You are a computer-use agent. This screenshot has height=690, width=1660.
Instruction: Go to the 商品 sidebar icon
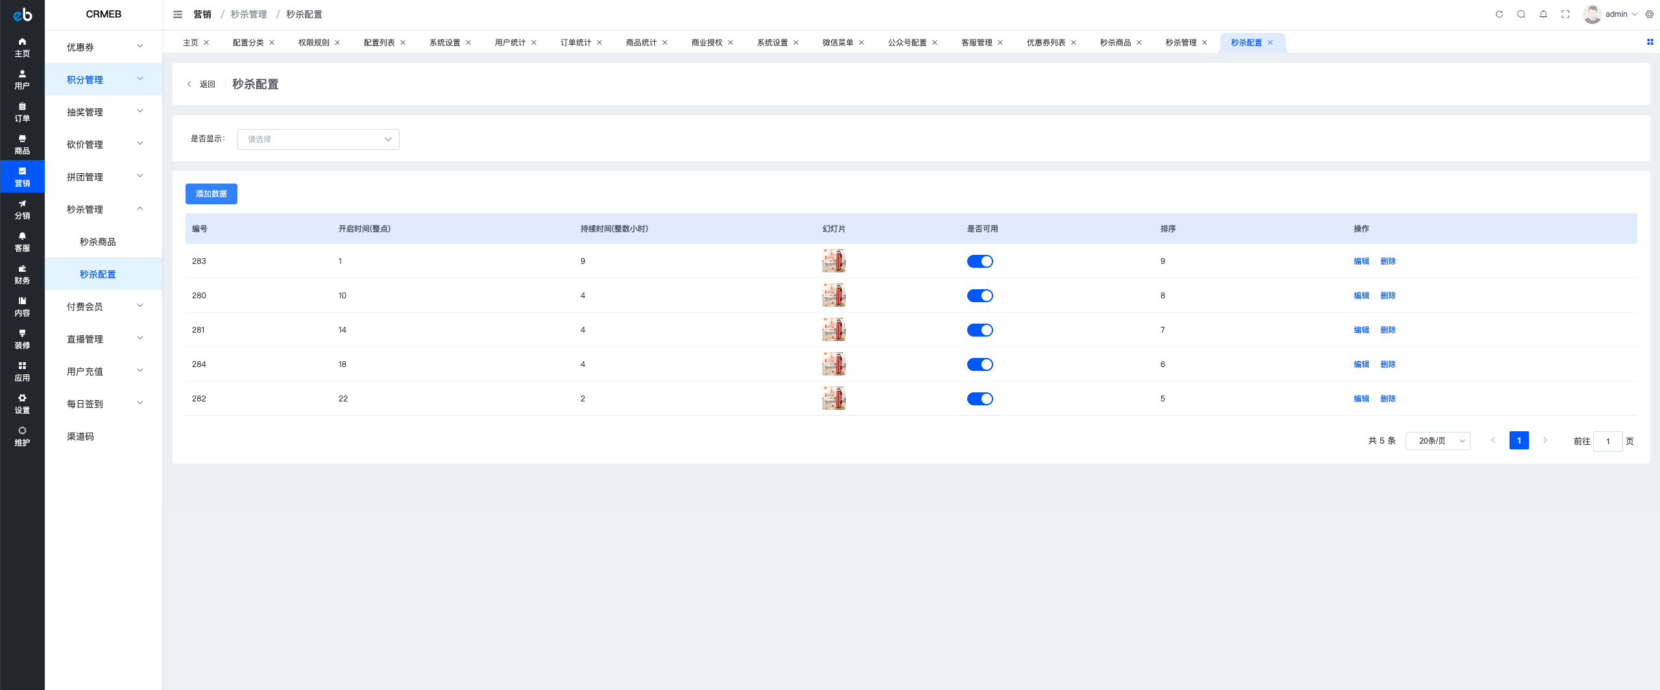tap(22, 144)
